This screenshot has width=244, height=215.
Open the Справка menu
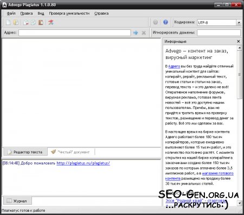coord(101,14)
